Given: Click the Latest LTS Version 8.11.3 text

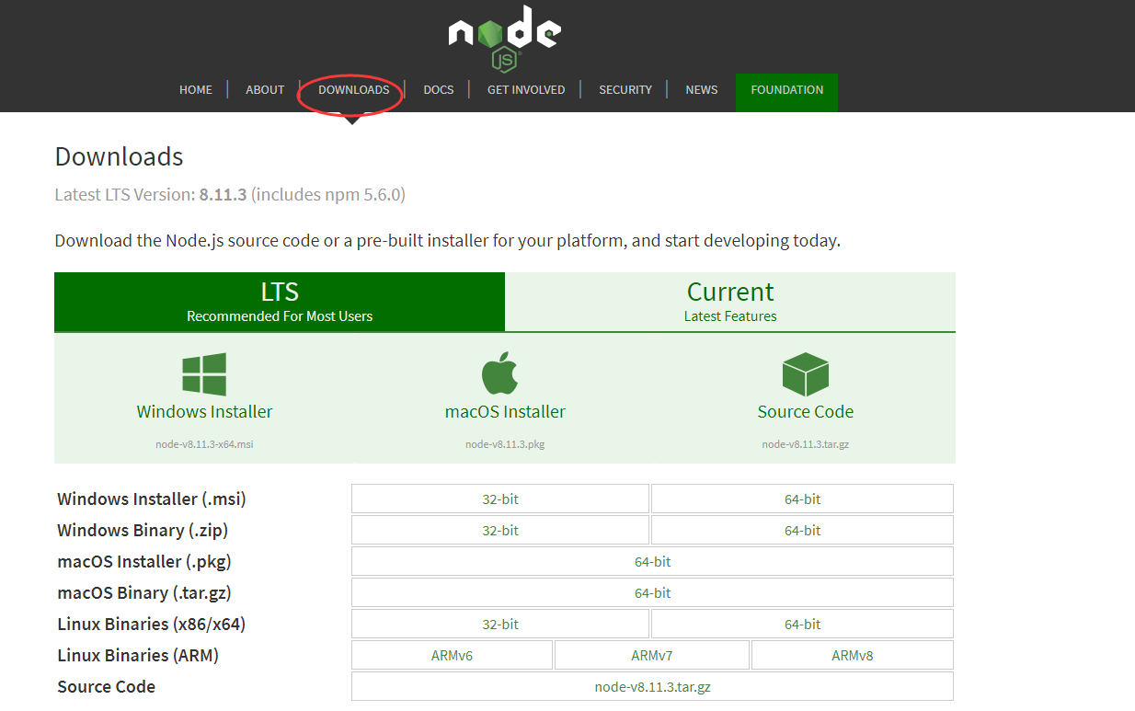Looking at the screenshot, I should (x=230, y=194).
